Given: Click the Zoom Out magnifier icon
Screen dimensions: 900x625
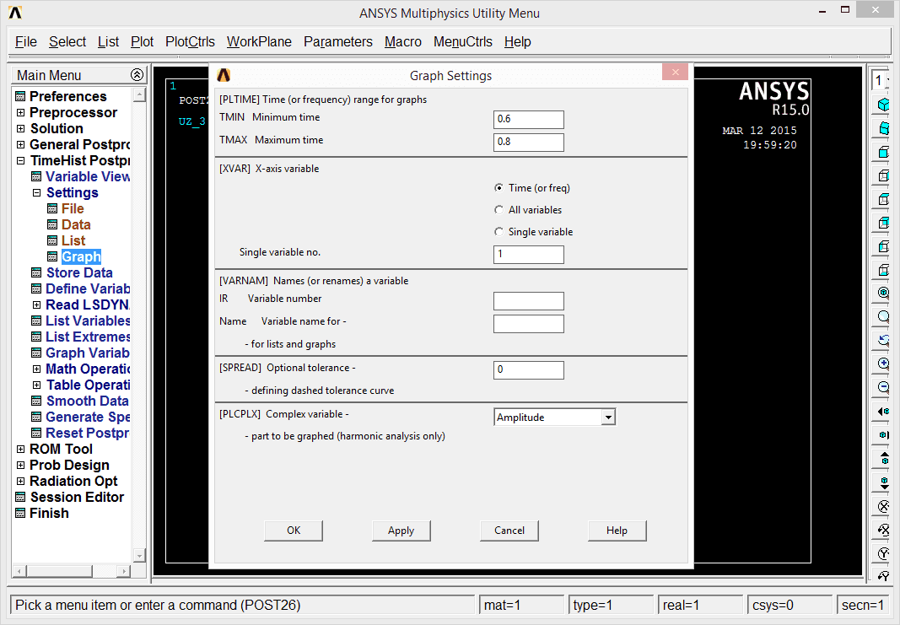Looking at the screenshot, I should click(x=883, y=387).
